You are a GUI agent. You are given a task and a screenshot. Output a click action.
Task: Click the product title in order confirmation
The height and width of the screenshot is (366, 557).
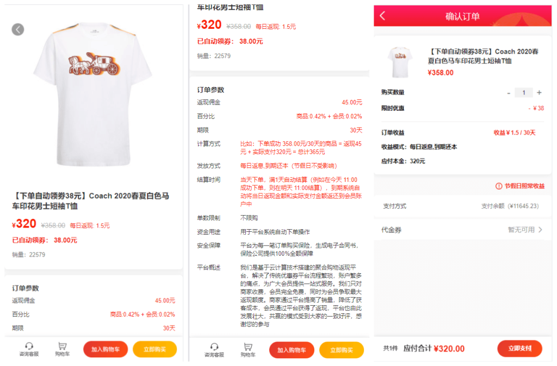click(x=483, y=56)
